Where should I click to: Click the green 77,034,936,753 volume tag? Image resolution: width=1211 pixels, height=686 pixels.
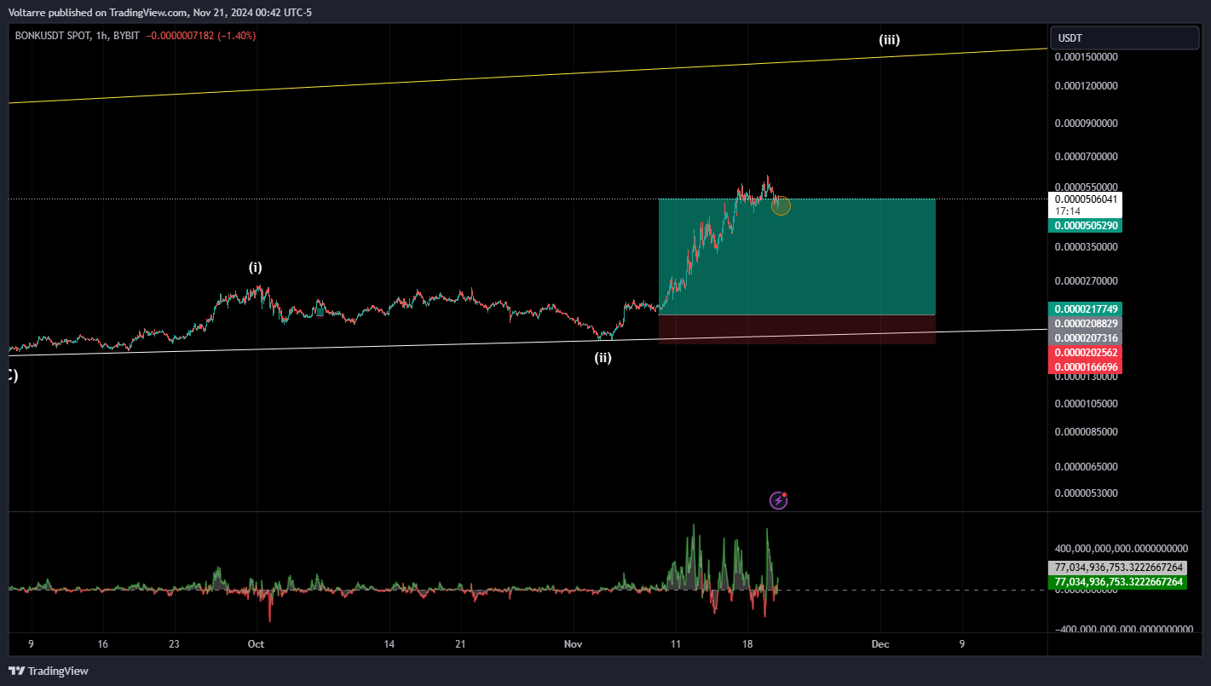pyautogui.click(x=1118, y=582)
